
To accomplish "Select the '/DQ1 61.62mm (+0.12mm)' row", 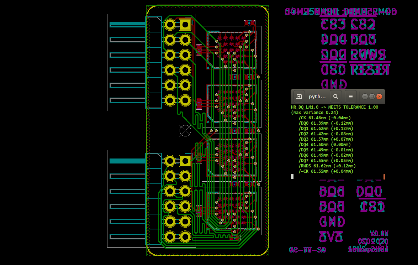I will pyautogui.click(x=326, y=128).
